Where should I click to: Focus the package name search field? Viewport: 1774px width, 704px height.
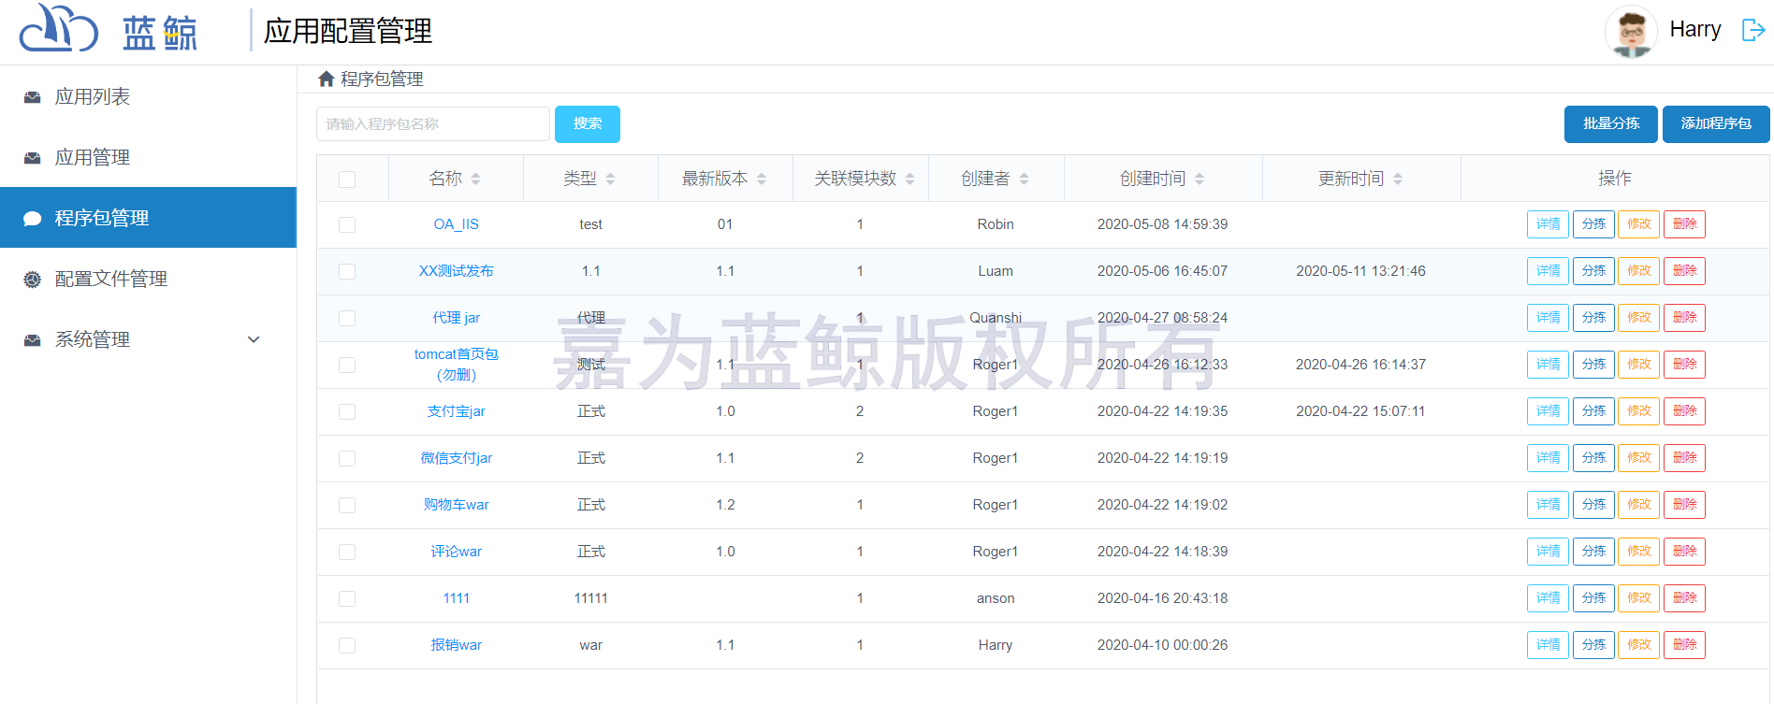click(x=432, y=123)
